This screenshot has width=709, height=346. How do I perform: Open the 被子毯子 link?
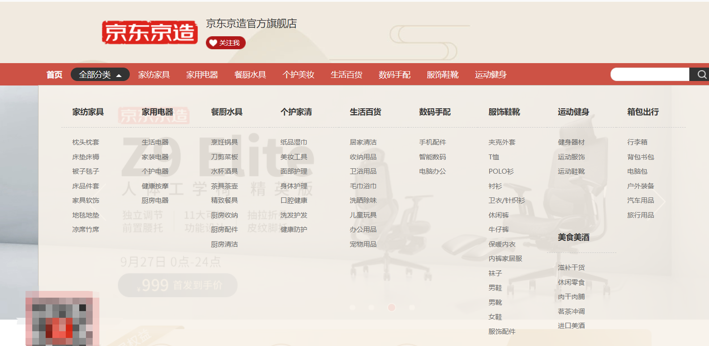(86, 171)
